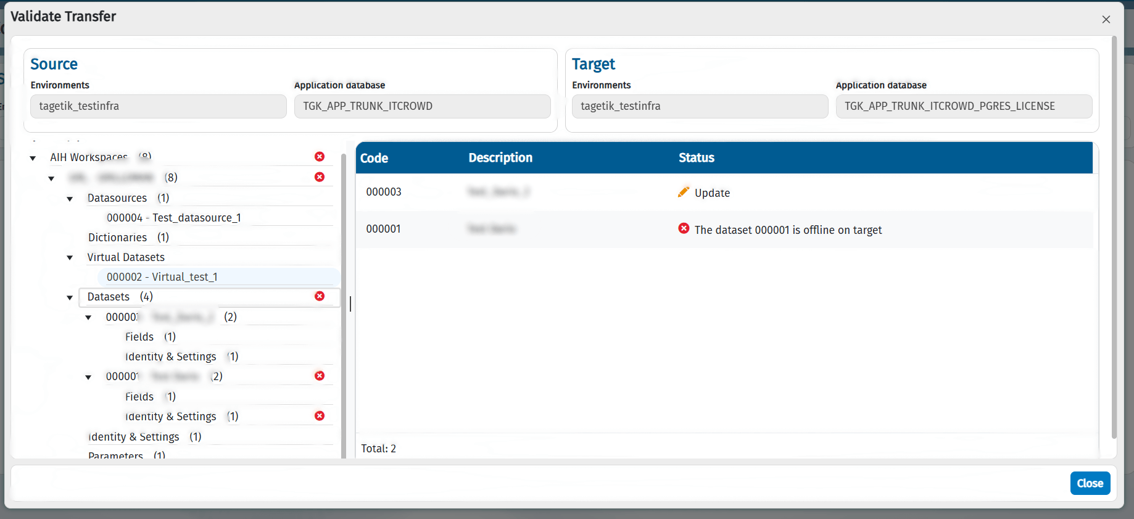
Task: Click the orange pencil Update icon
Action: pos(684,192)
